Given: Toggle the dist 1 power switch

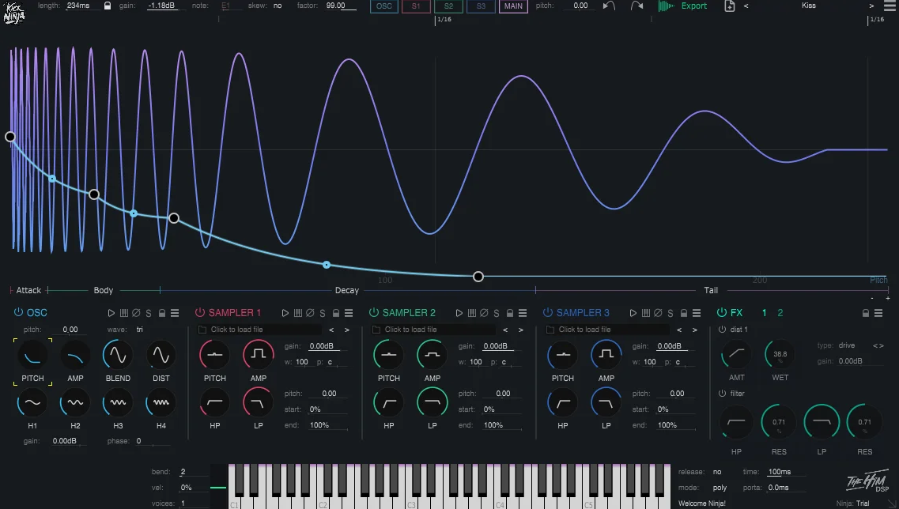Looking at the screenshot, I should 722,330.
